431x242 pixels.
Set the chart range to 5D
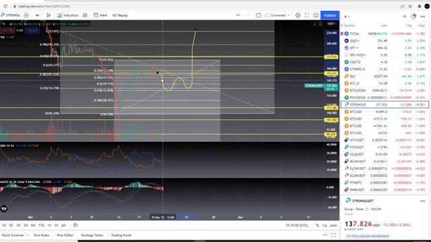coord(11,225)
